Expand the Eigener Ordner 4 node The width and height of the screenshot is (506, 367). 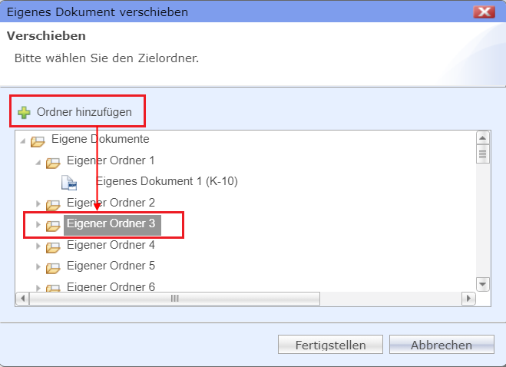tap(38, 246)
